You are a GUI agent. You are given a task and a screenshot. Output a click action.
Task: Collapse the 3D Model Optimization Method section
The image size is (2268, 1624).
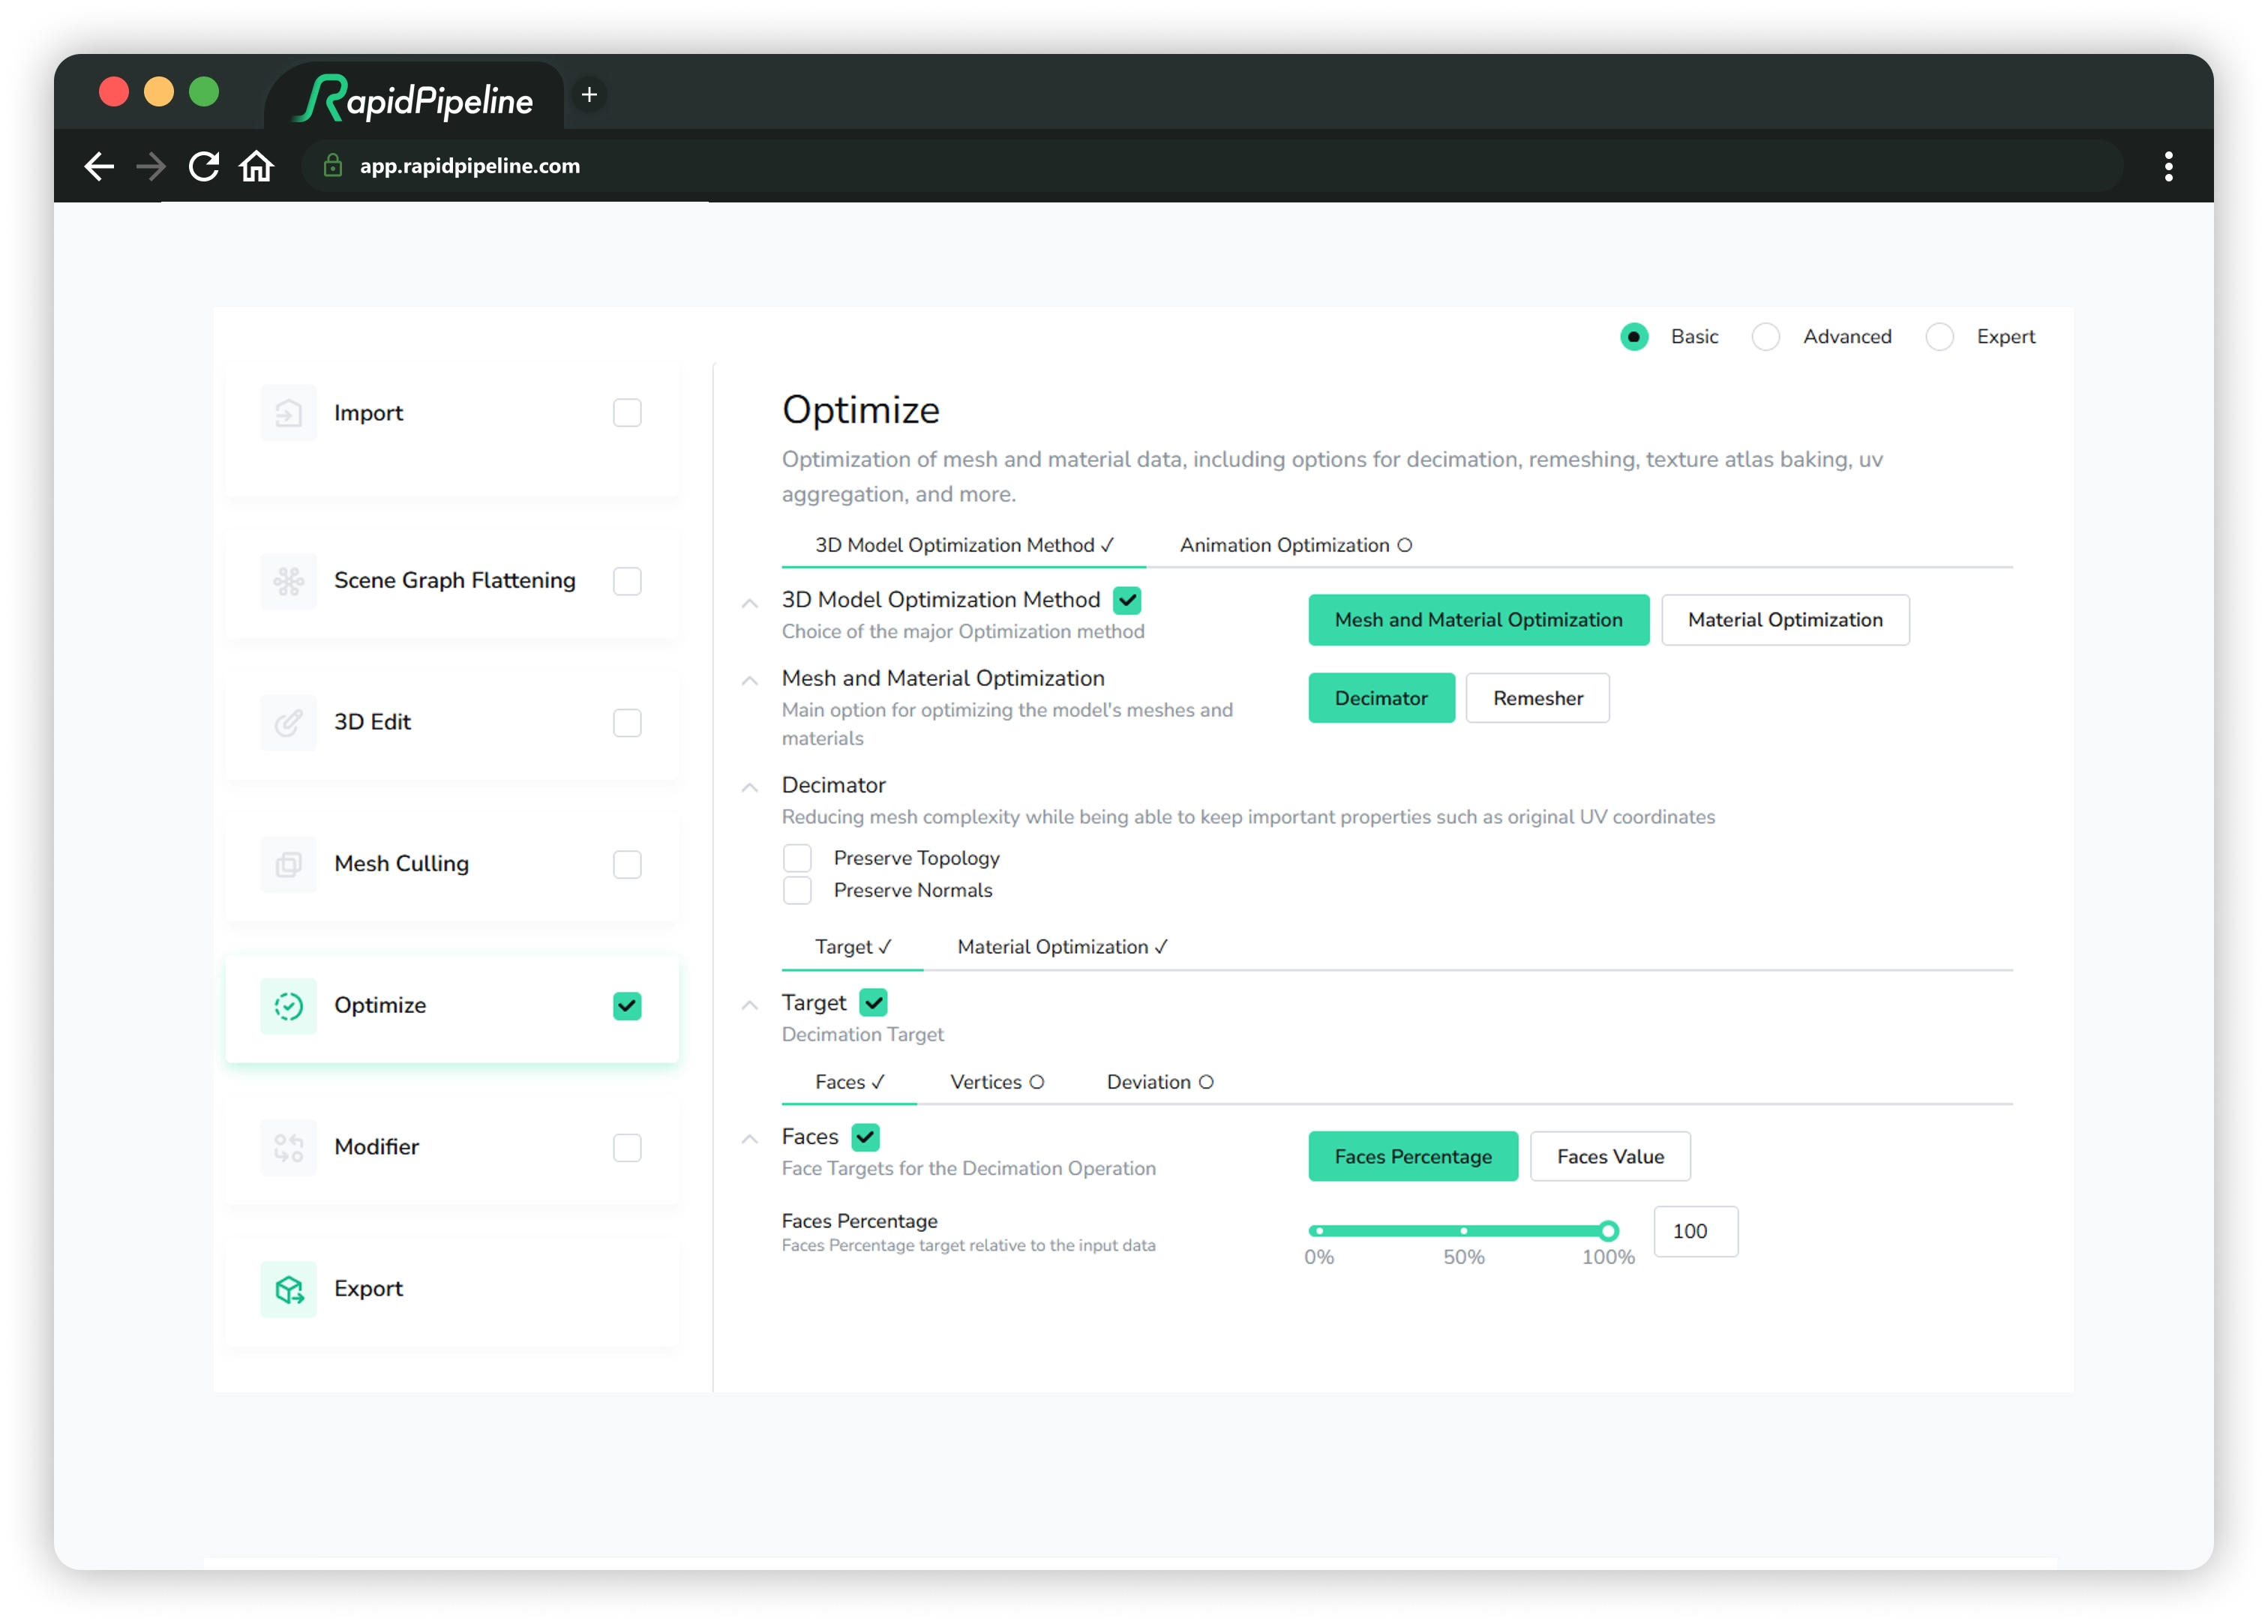[x=750, y=603]
